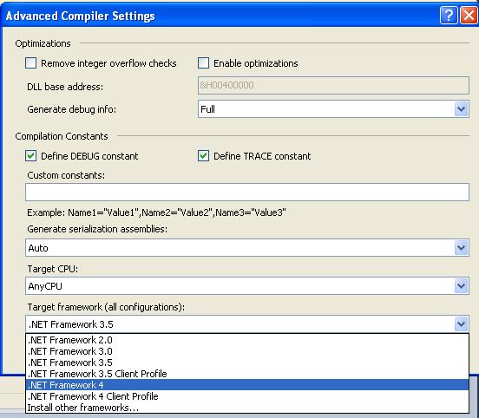Choose .NET Framework 3.0 option
This screenshot has height=418, width=479.
click(x=247, y=351)
